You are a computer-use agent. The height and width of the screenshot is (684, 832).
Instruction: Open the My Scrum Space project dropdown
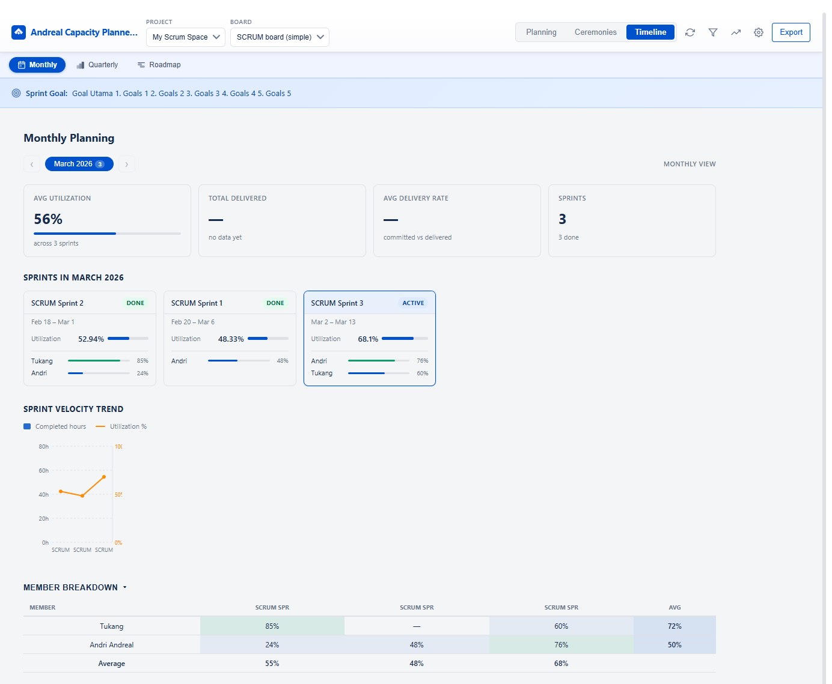click(185, 37)
